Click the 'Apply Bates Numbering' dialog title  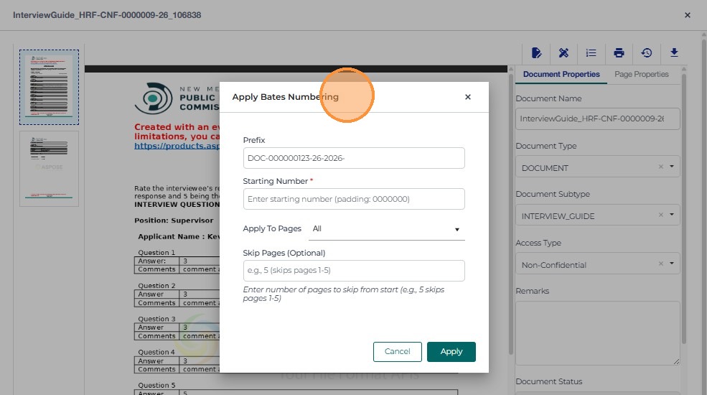(285, 97)
